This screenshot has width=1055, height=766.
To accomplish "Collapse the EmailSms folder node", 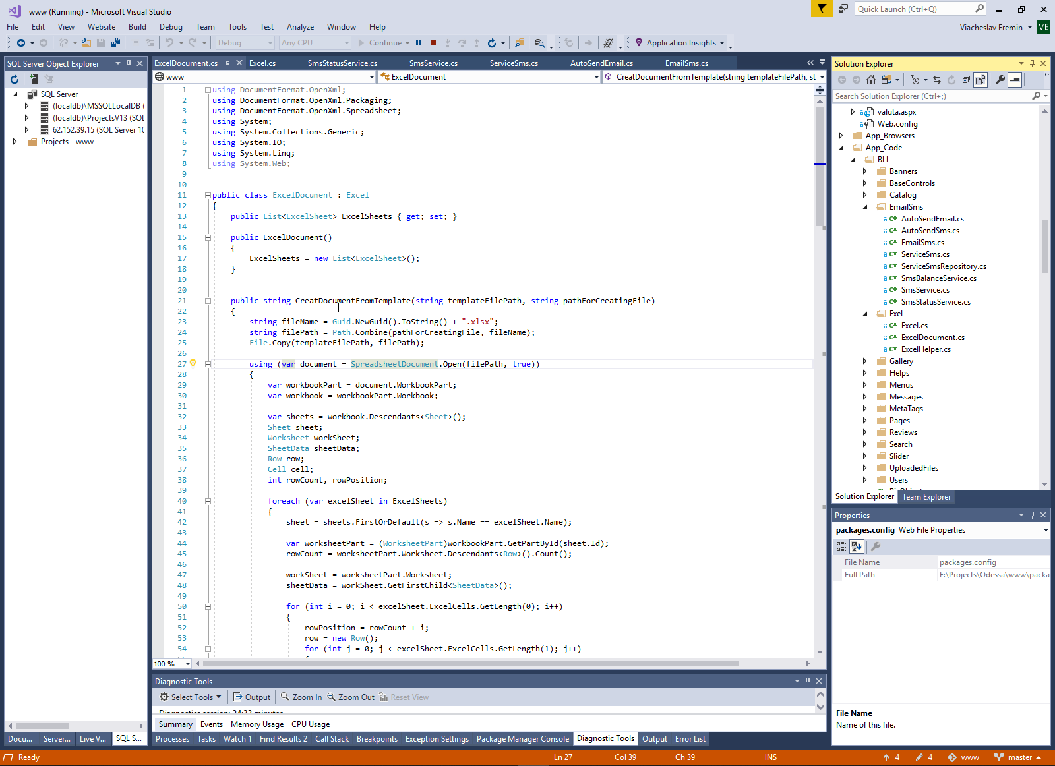I will 865,207.
